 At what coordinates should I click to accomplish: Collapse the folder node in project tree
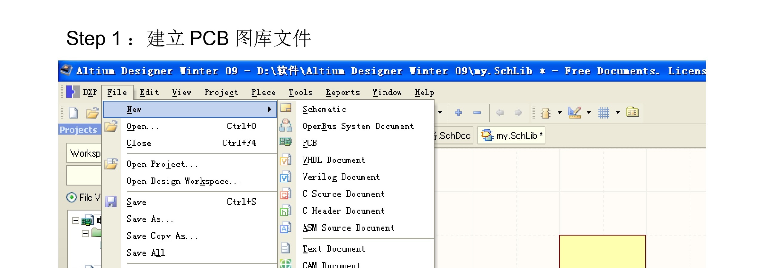pos(85,233)
